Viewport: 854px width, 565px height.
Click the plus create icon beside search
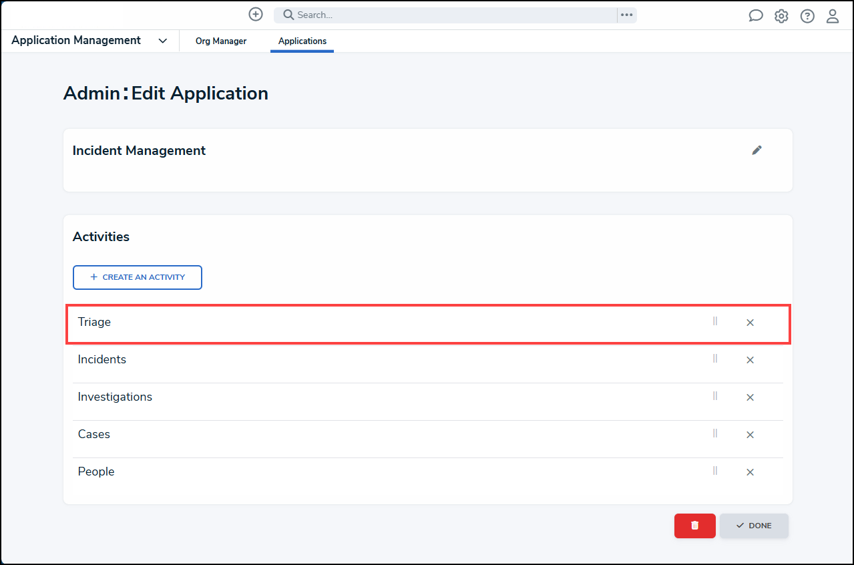256,14
